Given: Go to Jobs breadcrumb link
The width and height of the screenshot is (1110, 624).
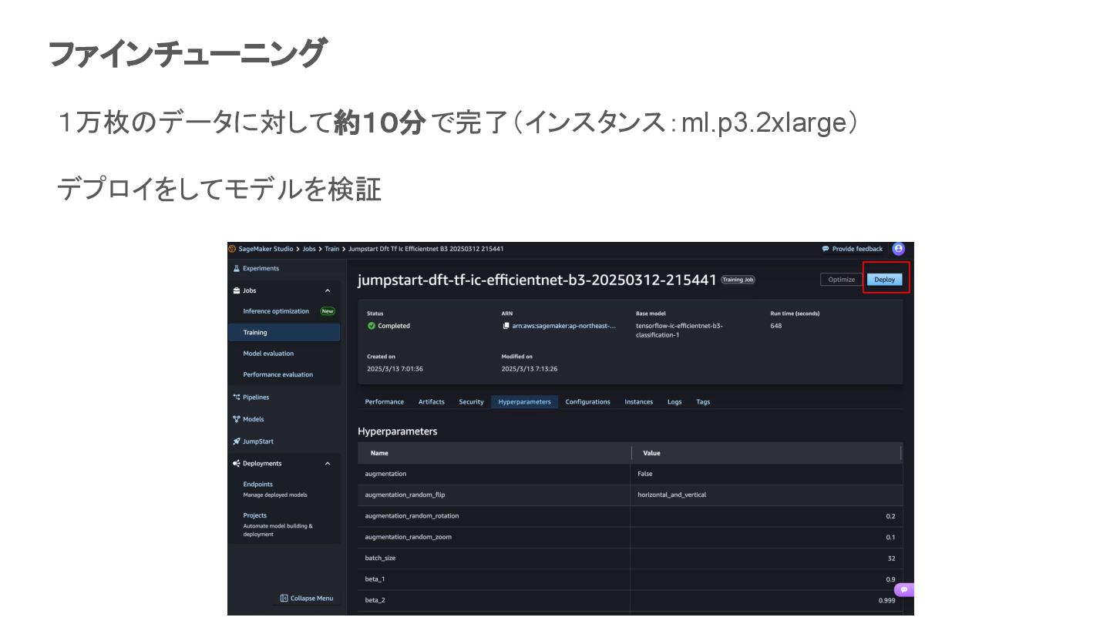Looking at the screenshot, I should (x=309, y=249).
